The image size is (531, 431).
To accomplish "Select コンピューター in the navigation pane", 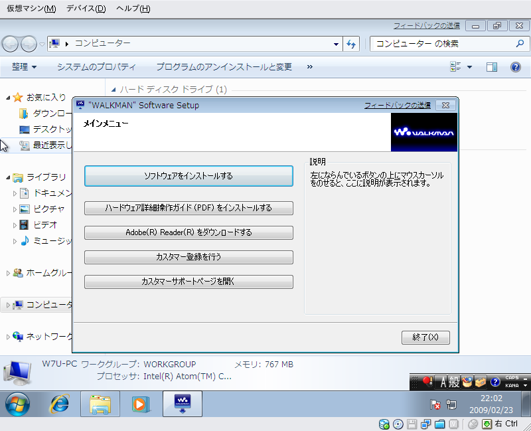I will click(x=42, y=305).
